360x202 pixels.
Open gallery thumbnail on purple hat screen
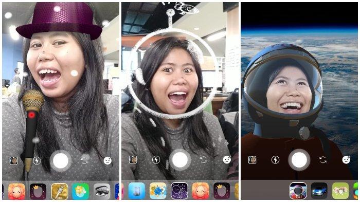click(x=14, y=161)
